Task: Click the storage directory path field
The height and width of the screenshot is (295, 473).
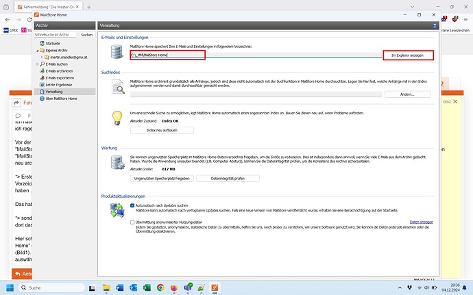Action: 256,55
